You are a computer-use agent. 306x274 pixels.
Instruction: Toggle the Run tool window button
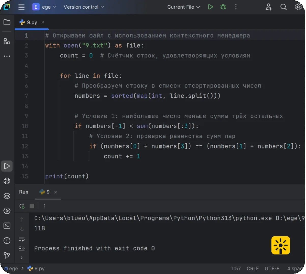7,166
